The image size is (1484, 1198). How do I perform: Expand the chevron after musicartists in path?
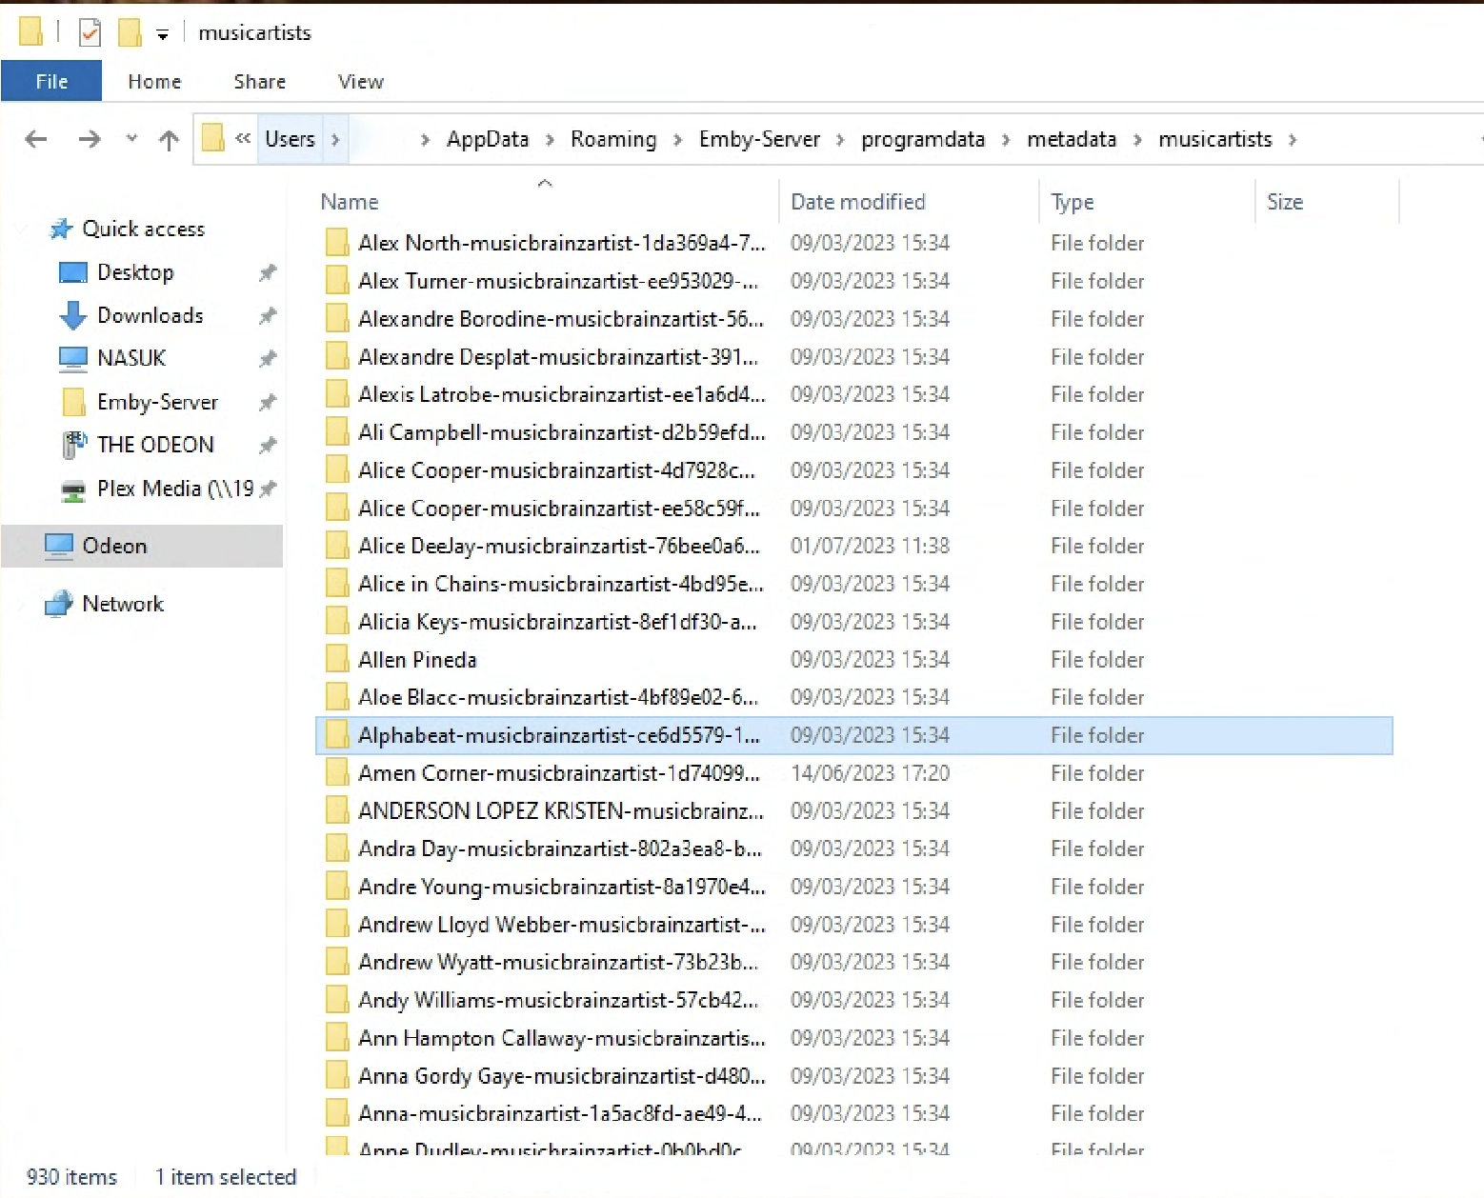pyautogui.click(x=1293, y=140)
